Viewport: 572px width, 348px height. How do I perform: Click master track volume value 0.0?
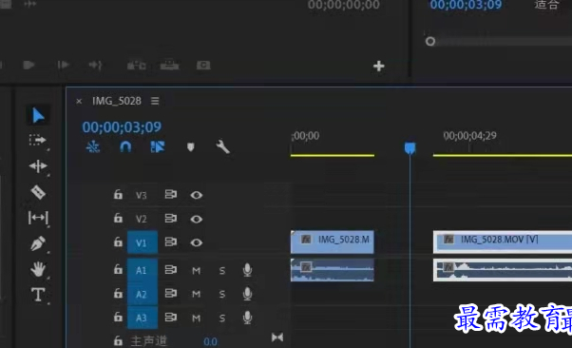point(211,341)
